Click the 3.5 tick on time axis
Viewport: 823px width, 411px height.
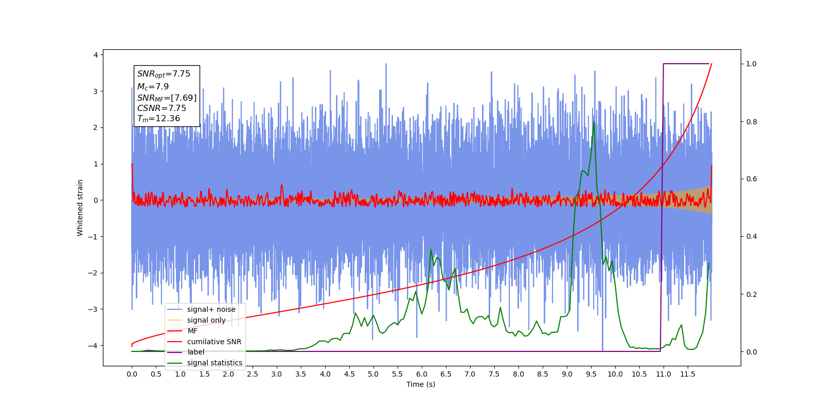(301, 374)
